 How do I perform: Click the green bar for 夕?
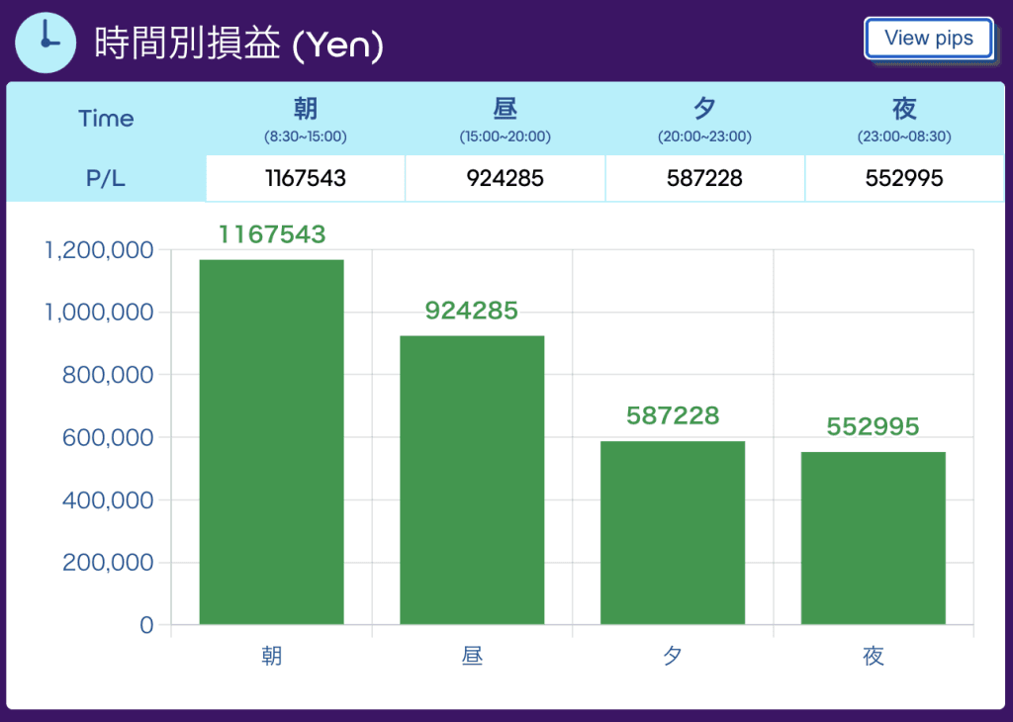[x=673, y=533]
